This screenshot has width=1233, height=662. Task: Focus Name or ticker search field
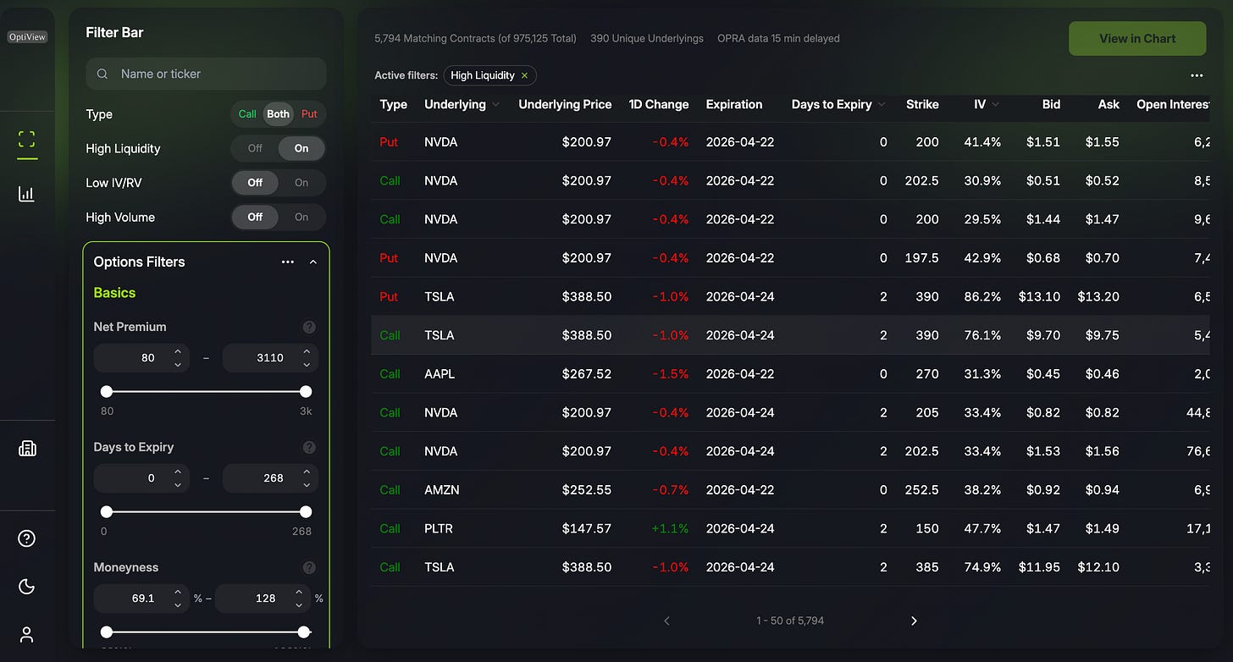pos(206,74)
